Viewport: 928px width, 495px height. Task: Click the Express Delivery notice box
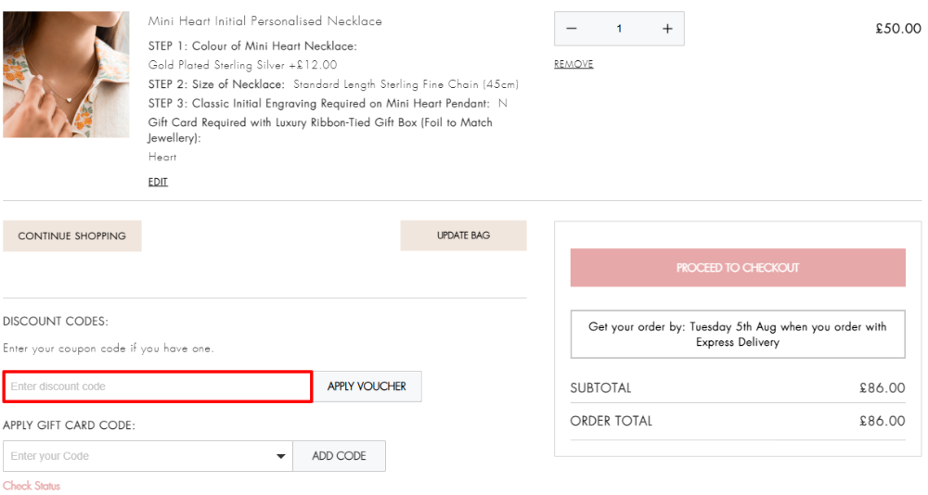(x=738, y=334)
